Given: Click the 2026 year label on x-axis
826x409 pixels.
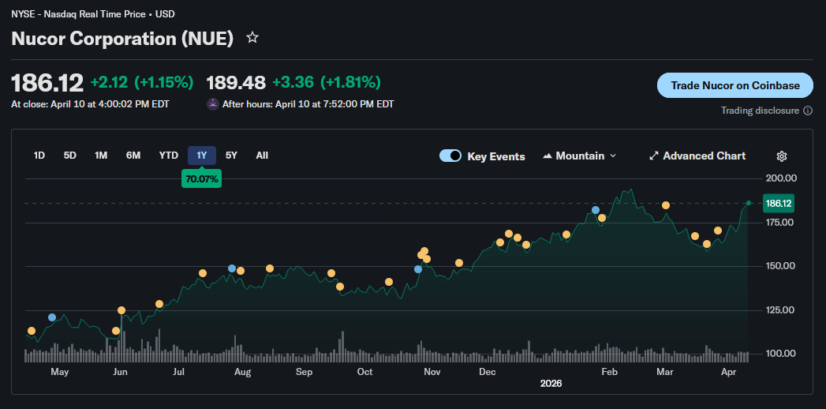Looking at the screenshot, I should [551, 384].
